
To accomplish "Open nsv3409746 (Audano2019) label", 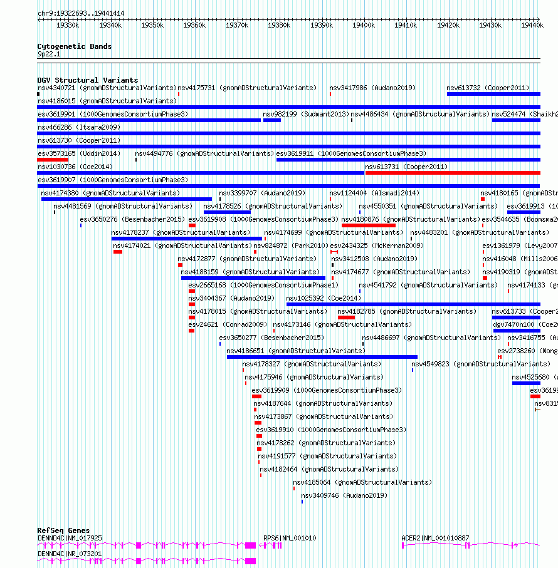I will 344,495.
